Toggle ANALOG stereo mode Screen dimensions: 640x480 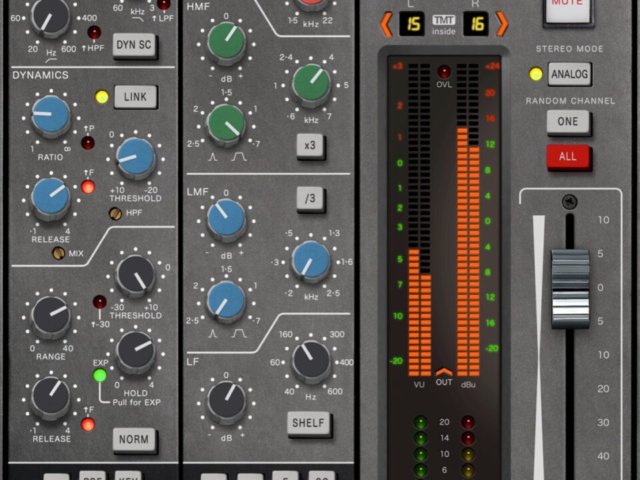coord(570,74)
